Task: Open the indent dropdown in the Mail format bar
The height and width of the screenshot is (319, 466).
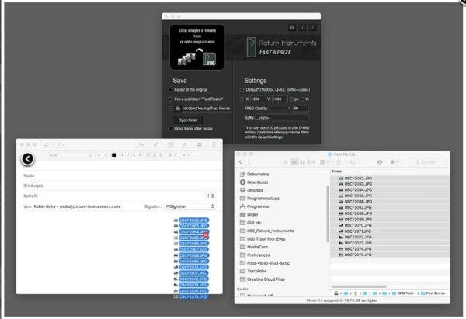Action: 186,155
